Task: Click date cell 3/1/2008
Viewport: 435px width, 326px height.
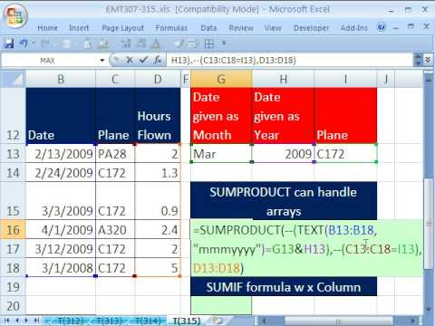Action: [61, 268]
